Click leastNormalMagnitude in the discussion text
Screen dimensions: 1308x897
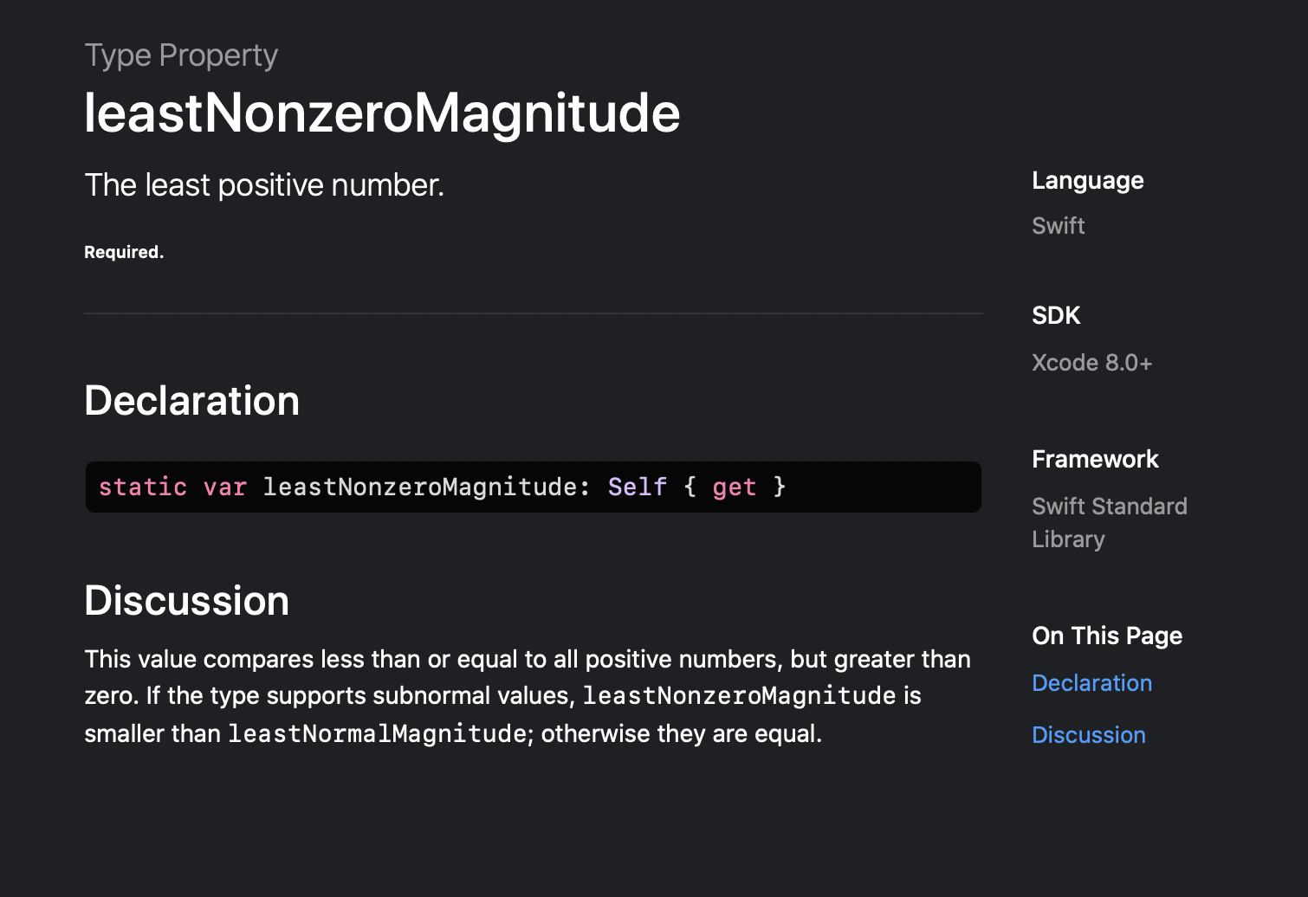pyautogui.click(x=377, y=734)
